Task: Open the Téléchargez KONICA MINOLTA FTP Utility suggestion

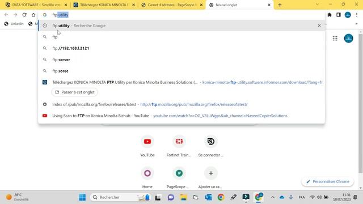Action: (x=181, y=82)
